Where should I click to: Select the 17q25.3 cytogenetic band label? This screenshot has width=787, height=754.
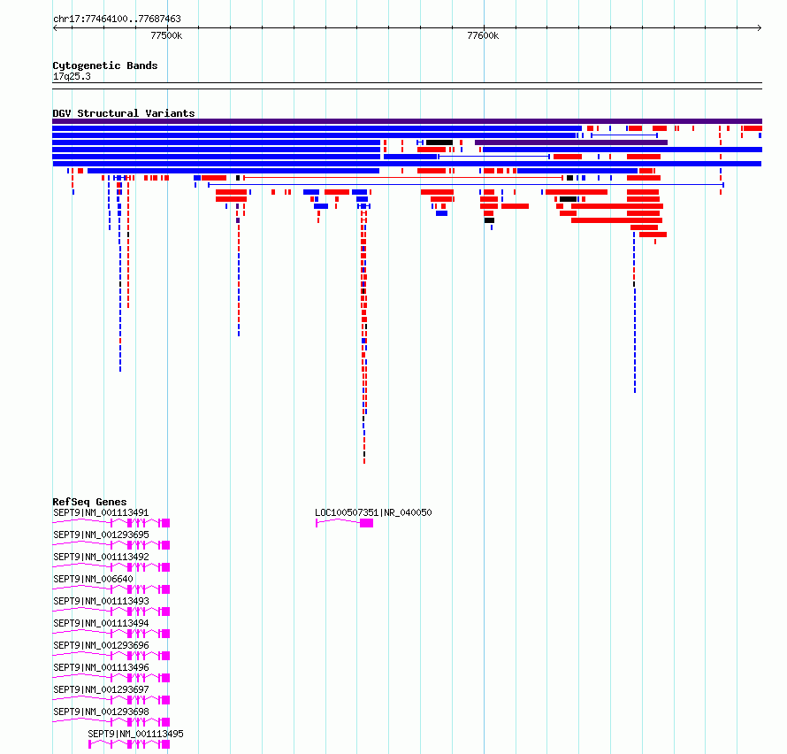pyautogui.click(x=72, y=76)
